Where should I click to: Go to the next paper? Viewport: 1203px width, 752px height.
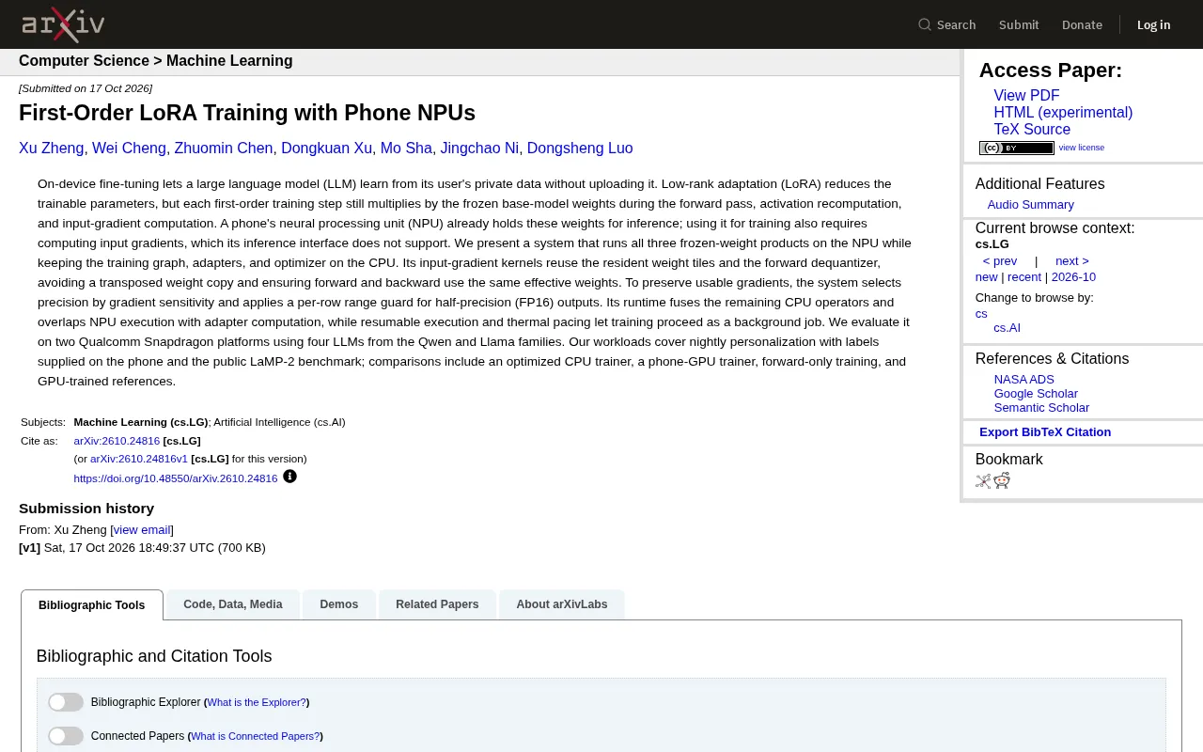click(x=1072, y=261)
